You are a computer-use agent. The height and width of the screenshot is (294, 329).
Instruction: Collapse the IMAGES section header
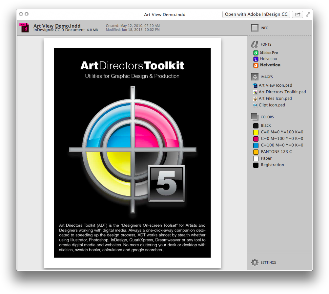click(x=266, y=77)
